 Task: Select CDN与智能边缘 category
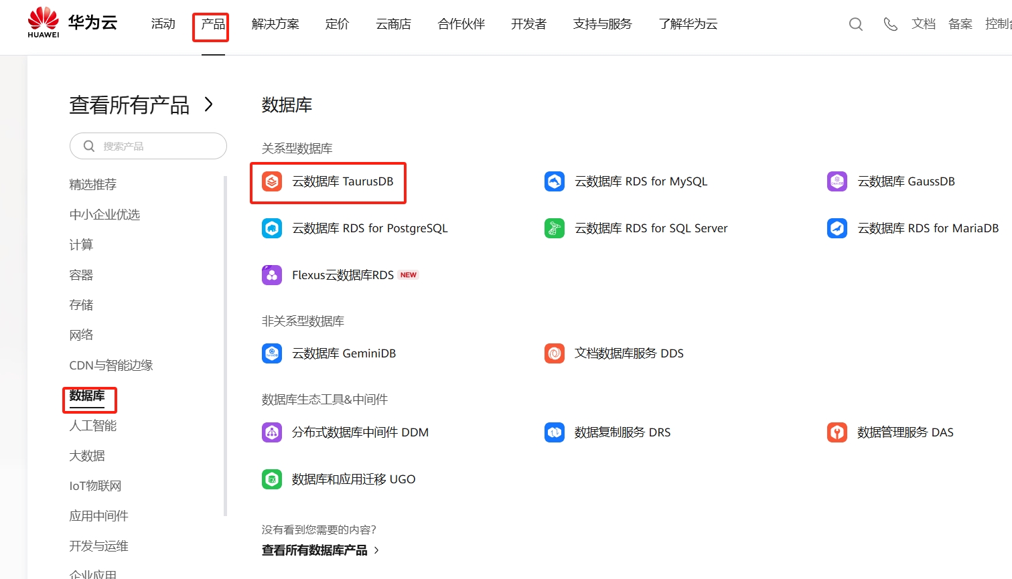(x=111, y=365)
